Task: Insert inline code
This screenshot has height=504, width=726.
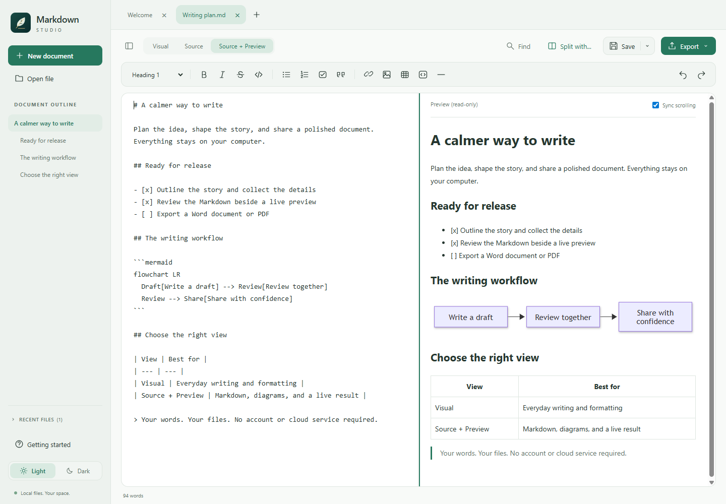Action: pos(259,75)
